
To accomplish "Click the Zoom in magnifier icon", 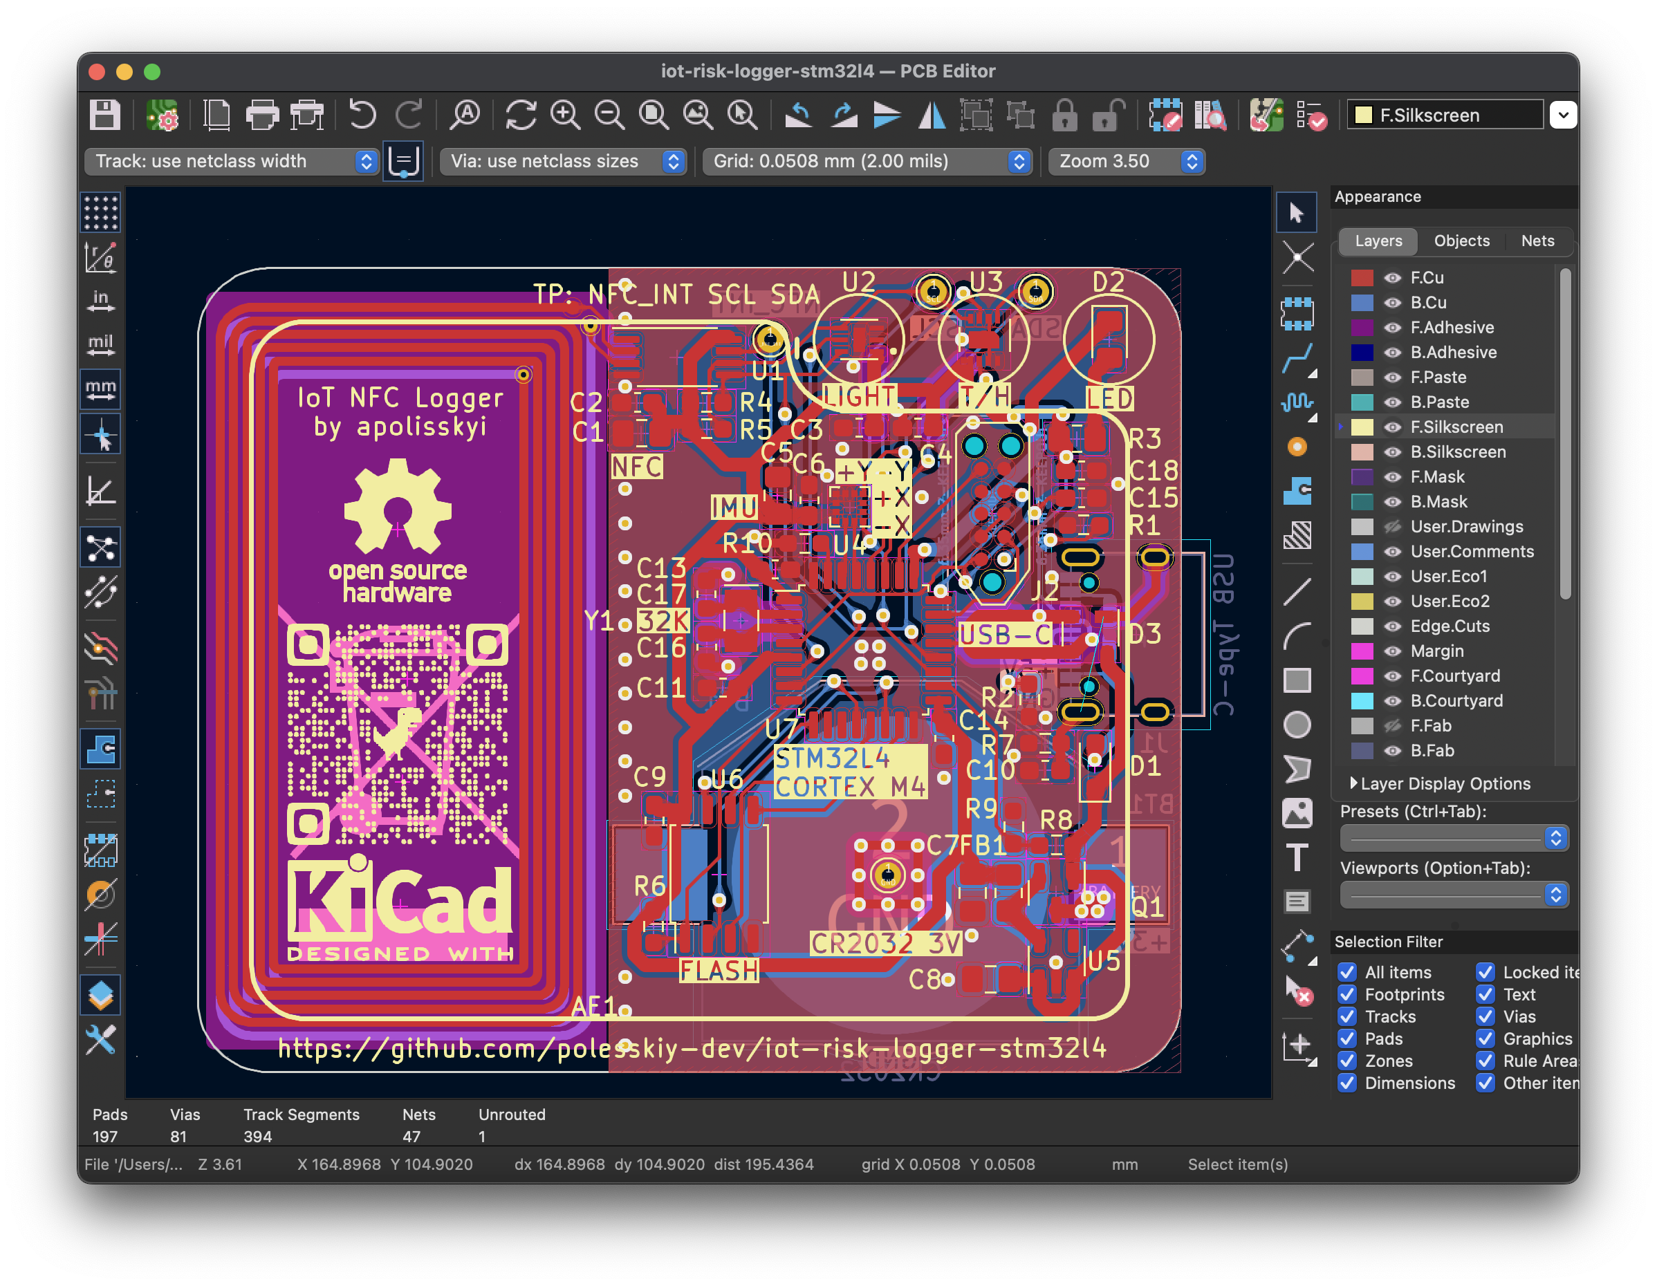I will coord(565,115).
